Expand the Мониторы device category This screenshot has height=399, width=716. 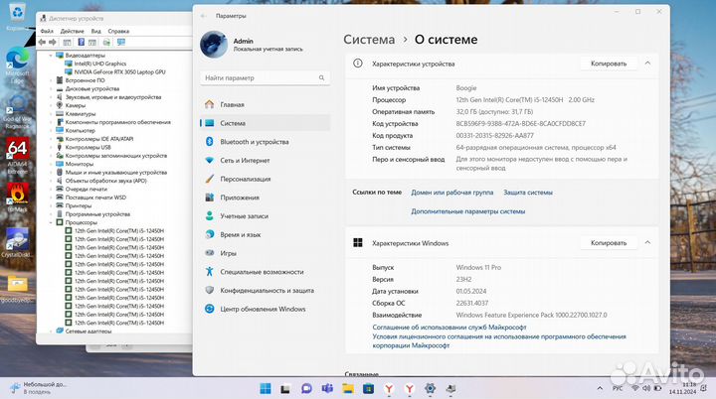(53, 164)
